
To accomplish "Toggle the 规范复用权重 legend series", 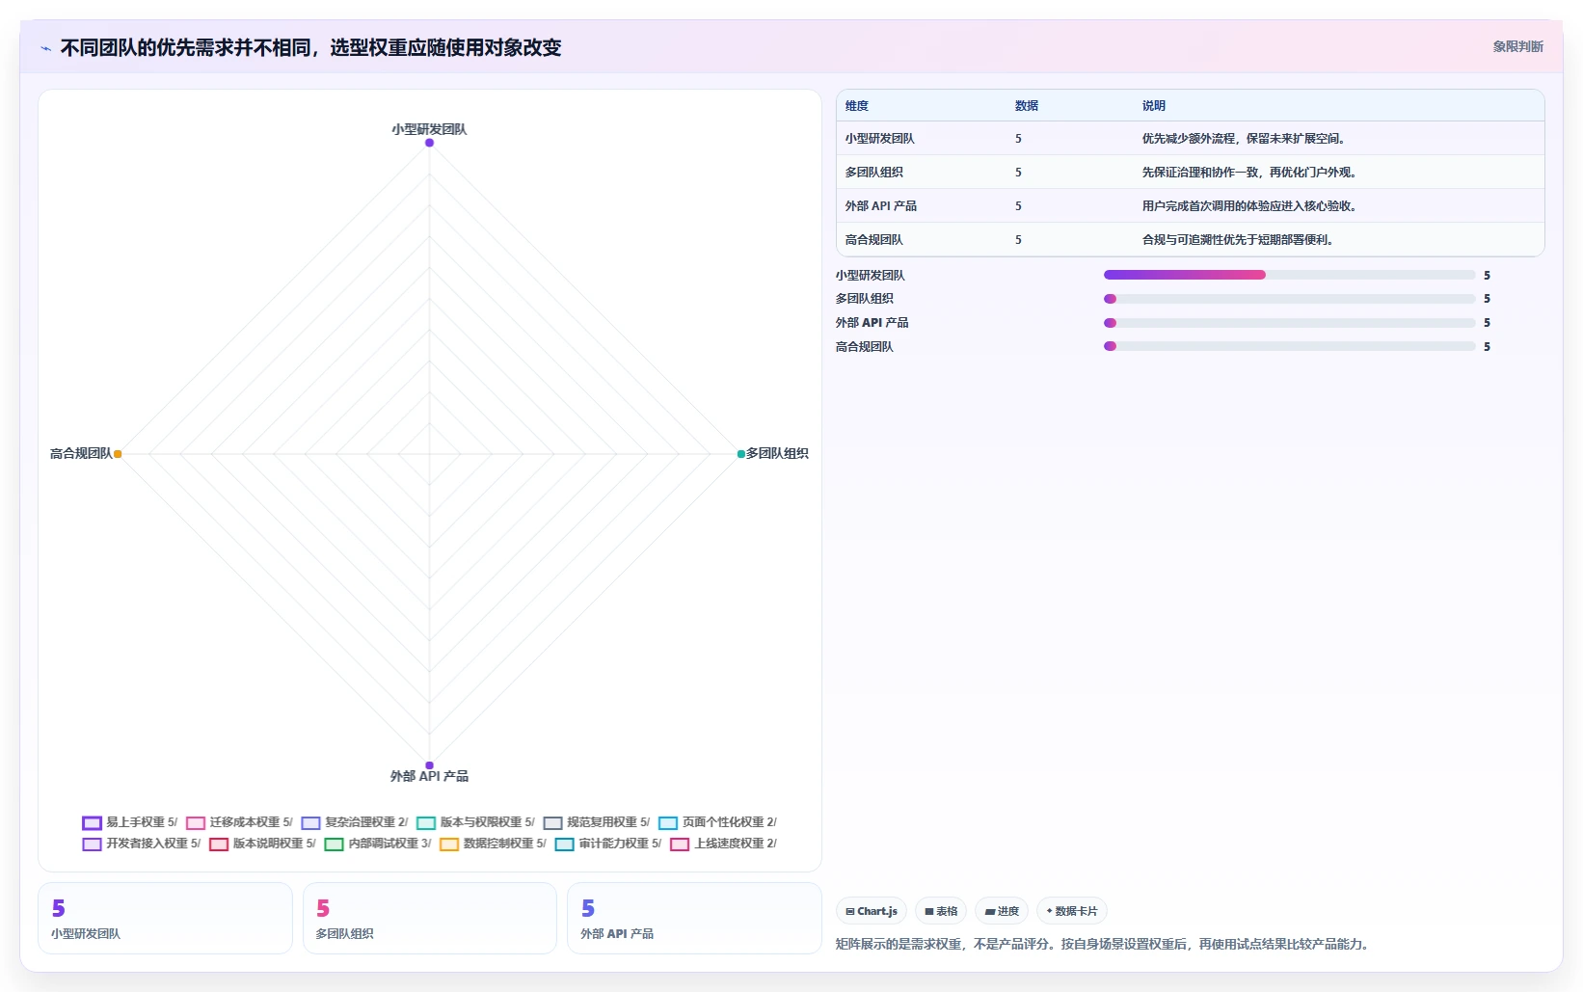I will point(597,822).
